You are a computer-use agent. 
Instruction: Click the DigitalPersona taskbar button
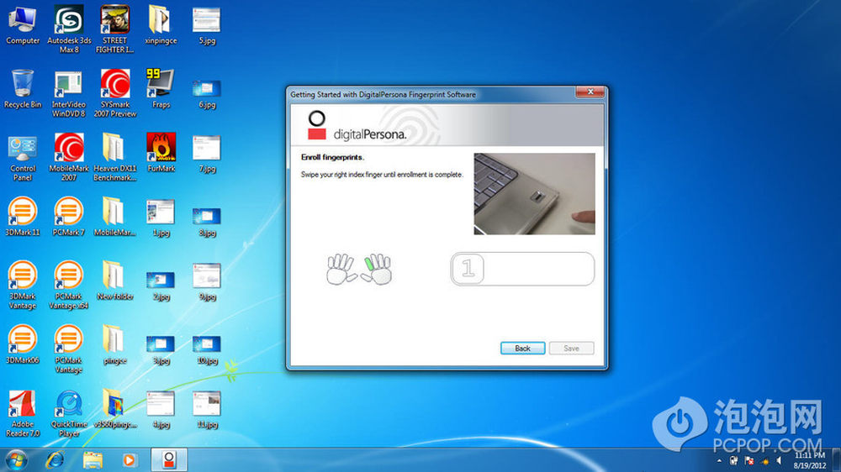tap(169, 460)
